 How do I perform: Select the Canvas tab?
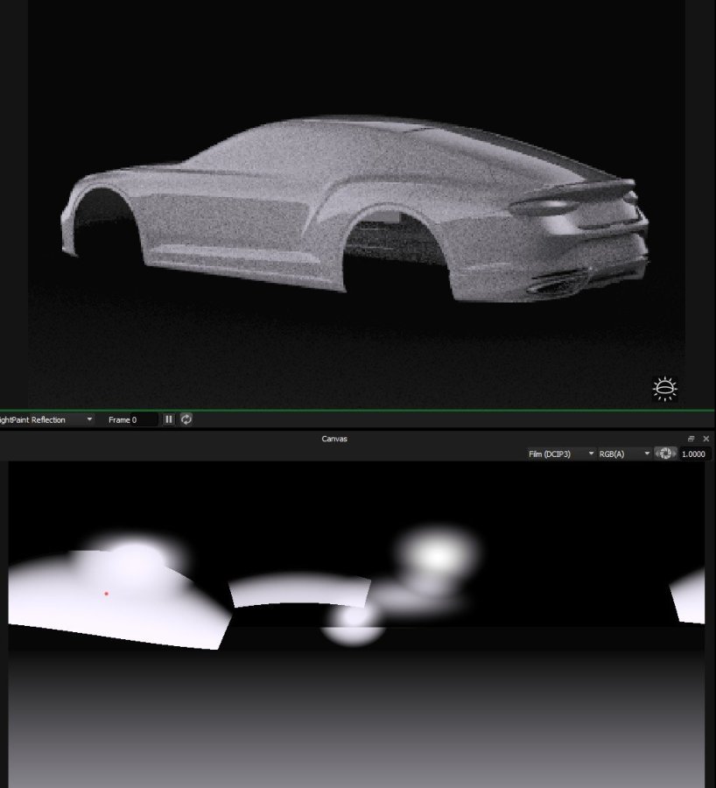(333, 439)
